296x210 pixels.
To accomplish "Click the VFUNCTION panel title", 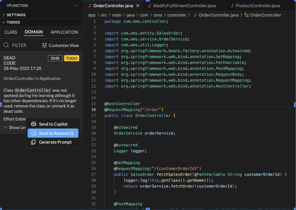I will [17, 6].
